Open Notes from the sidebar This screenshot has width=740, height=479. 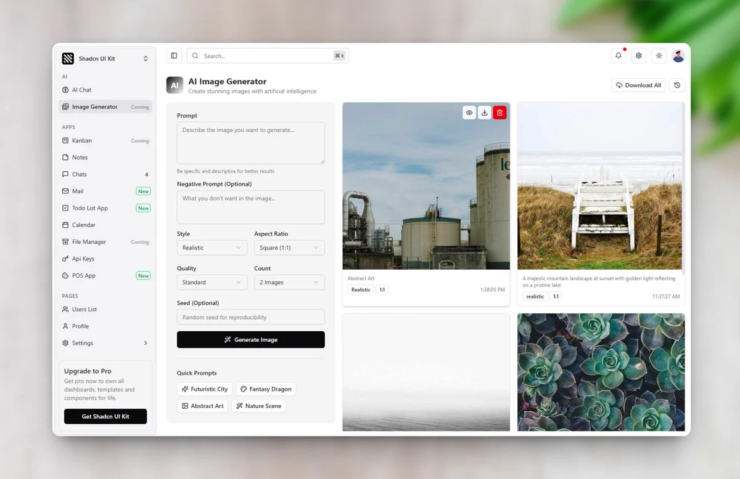(x=105, y=157)
